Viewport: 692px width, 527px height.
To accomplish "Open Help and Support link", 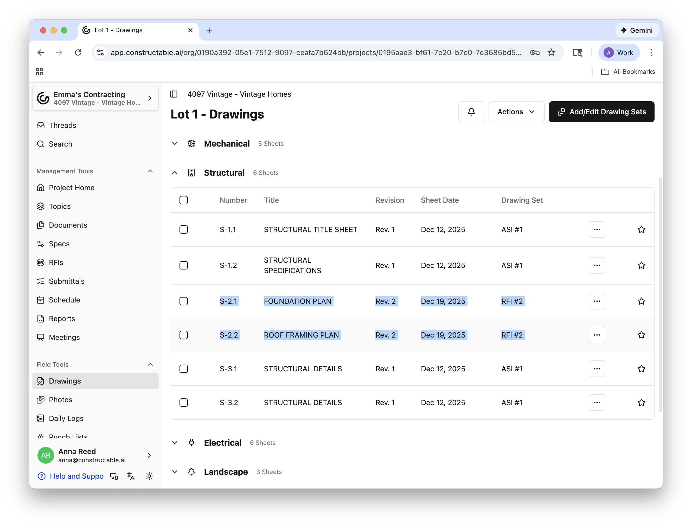I will (71, 476).
